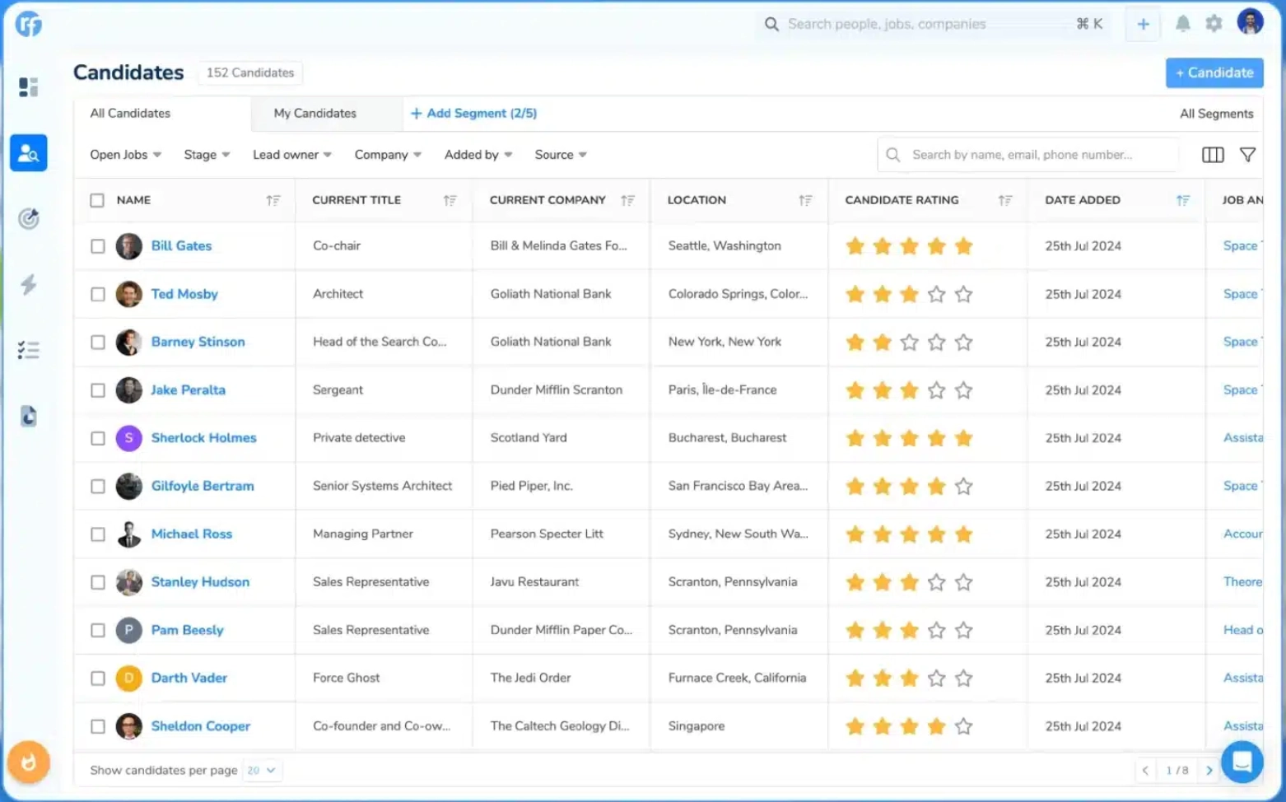Image resolution: width=1286 pixels, height=802 pixels.
Task: Open the Candidates icon in the sidebar
Action: coord(28,153)
